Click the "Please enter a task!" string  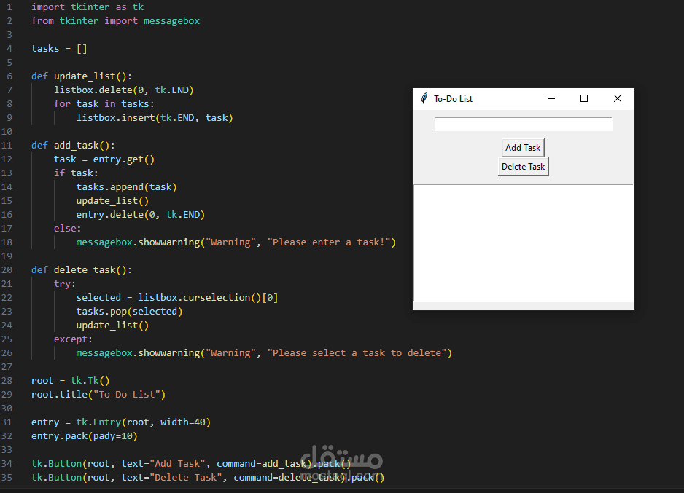[x=329, y=242]
